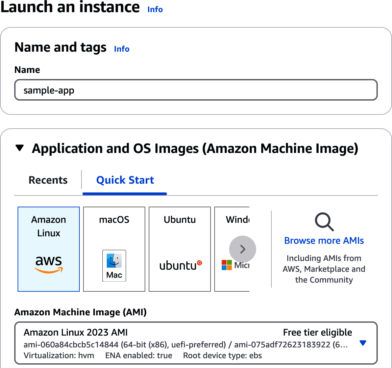Select the macOS AMI card

(114, 249)
